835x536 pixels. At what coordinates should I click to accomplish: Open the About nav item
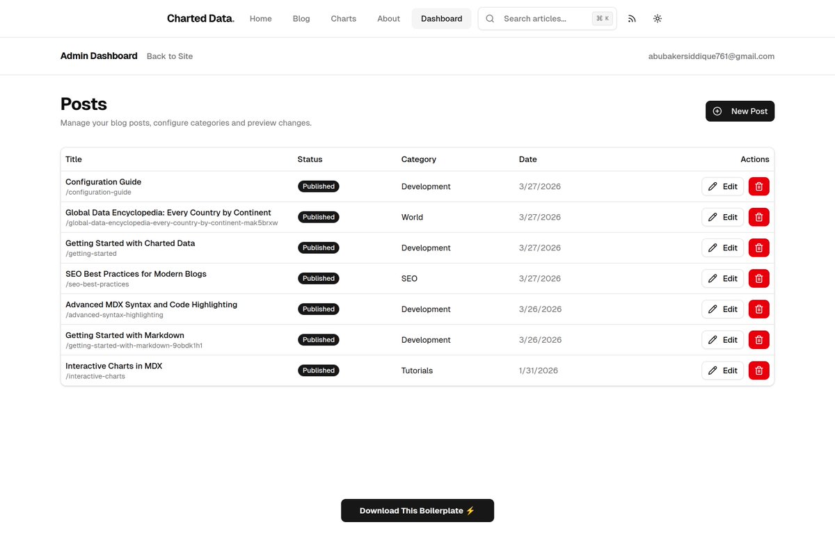[388, 19]
